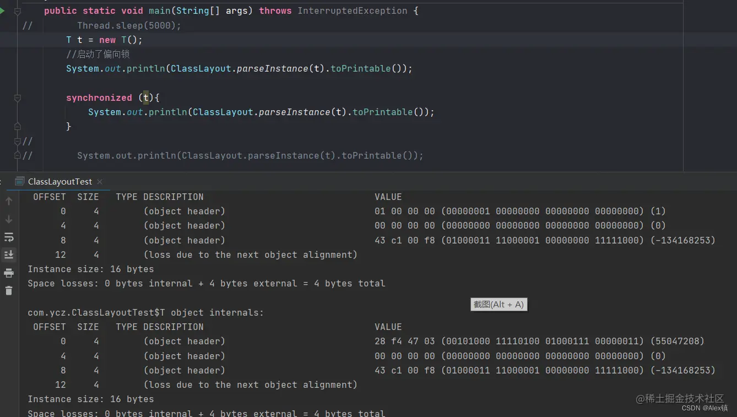The width and height of the screenshot is (737, 417).
Task: Click the commented Thread.sleep(5000) line
Action: [x=129, y=25]
